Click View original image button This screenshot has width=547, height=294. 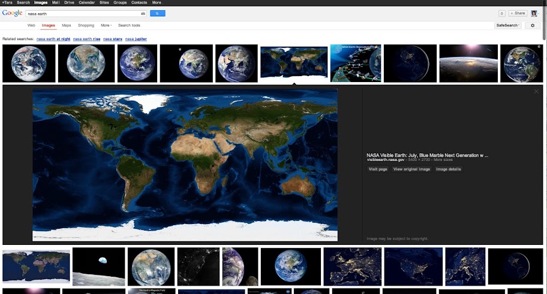411,169
